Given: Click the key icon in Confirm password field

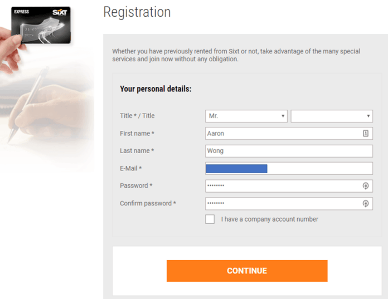Looking at the screenshot, I should click(366, 204).
